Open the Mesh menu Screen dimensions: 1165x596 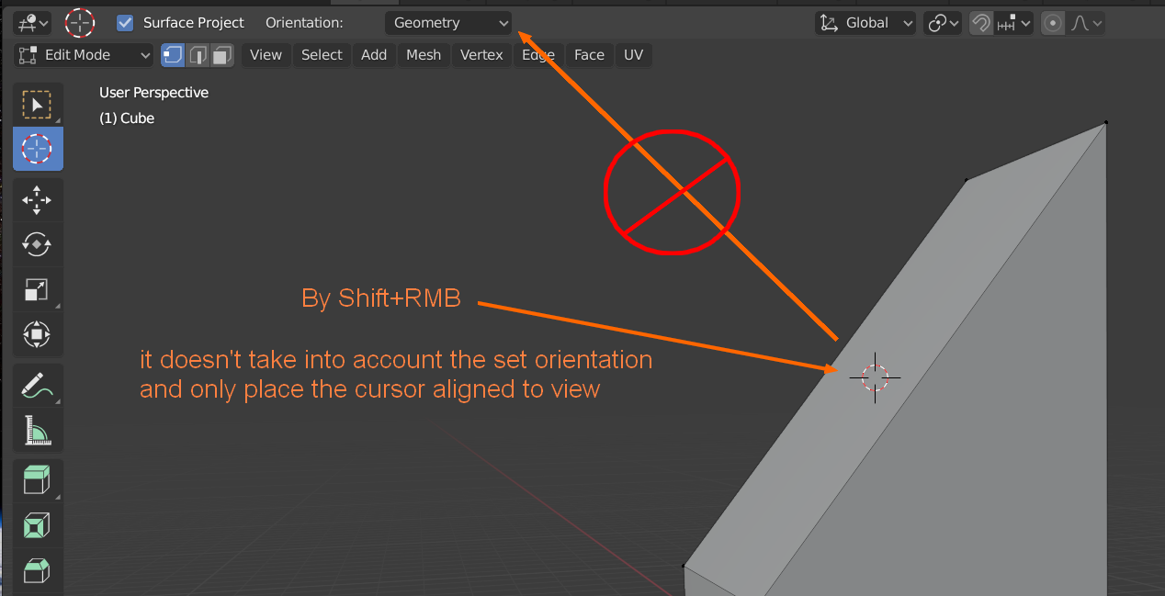(x=424, y=55)
